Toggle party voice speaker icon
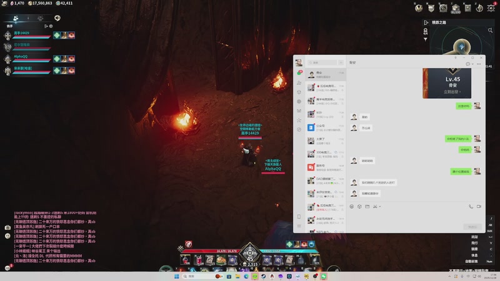Viewport: 500px width, 281px height. 57,18
